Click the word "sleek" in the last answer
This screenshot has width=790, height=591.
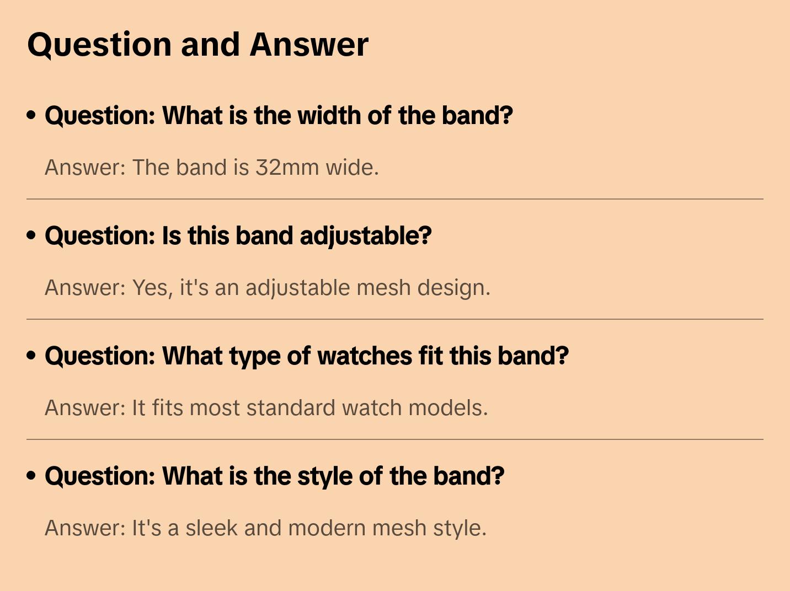[211, 528]
